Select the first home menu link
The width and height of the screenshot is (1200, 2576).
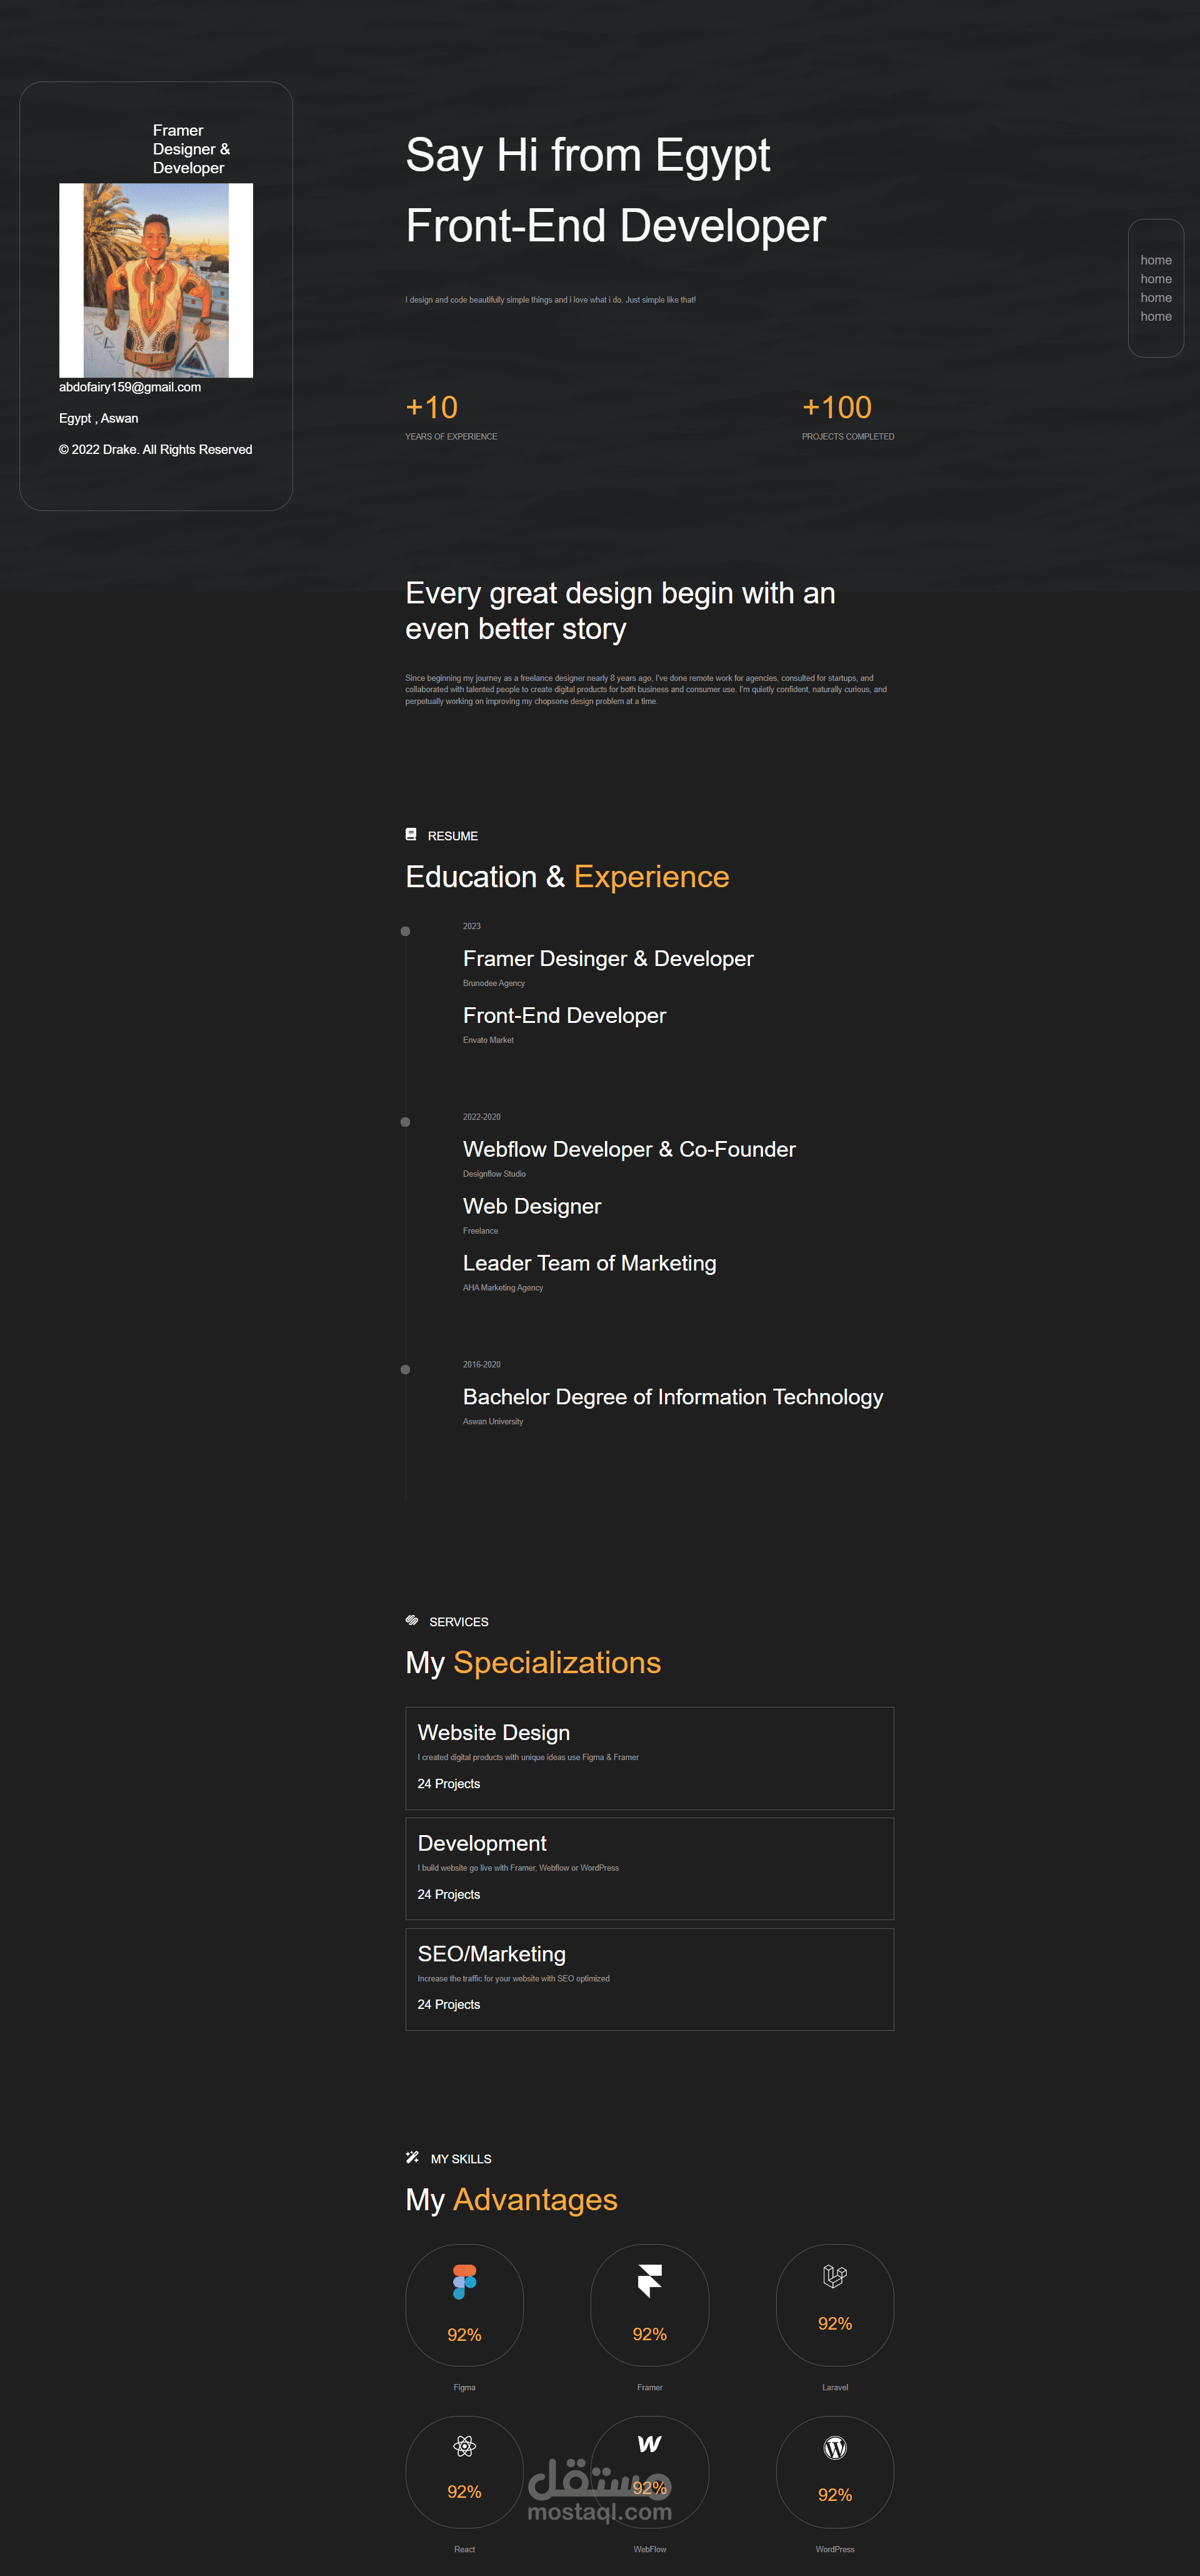pyautogui.click(x=1156, y=260)
